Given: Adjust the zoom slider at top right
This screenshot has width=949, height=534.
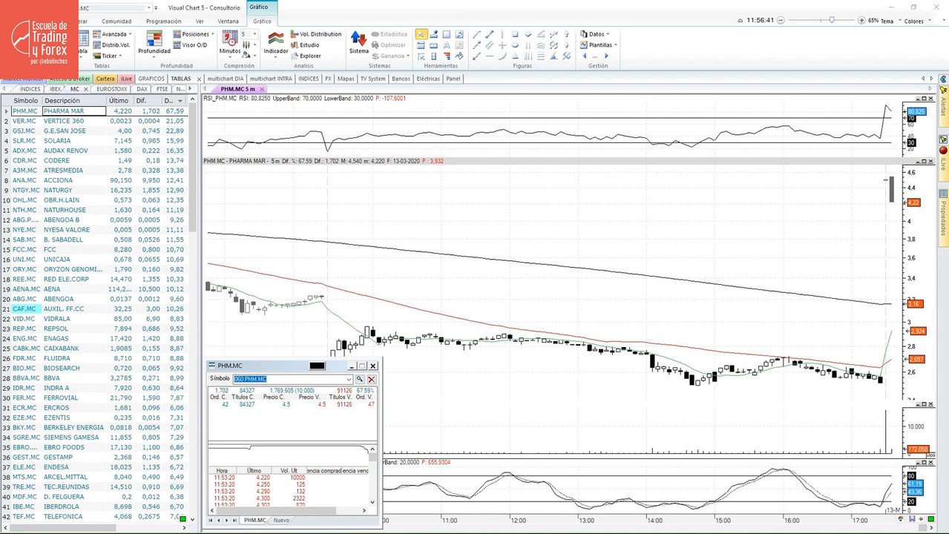Looking at the screenshot, I should tap(832, 20).
